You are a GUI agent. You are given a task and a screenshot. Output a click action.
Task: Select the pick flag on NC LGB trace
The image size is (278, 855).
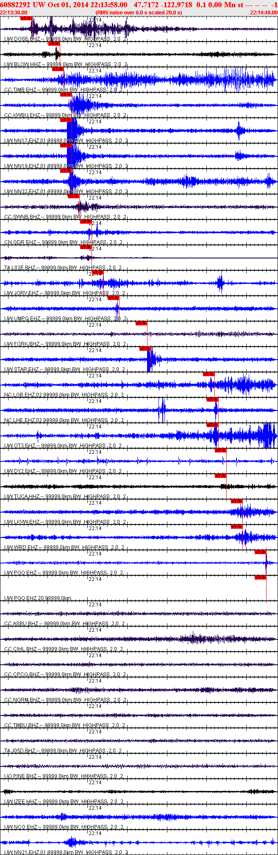(x=208, y=374)
